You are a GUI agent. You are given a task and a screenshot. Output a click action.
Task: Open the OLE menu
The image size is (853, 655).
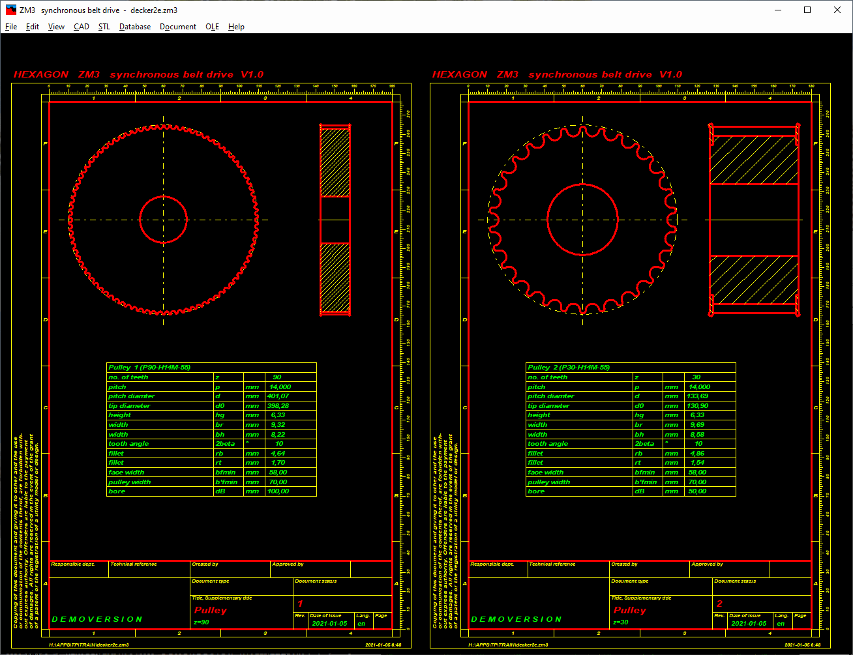pos(212,27)
